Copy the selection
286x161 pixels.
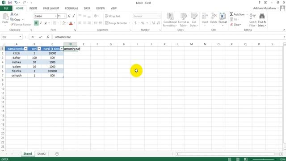(x=15, y=19)
